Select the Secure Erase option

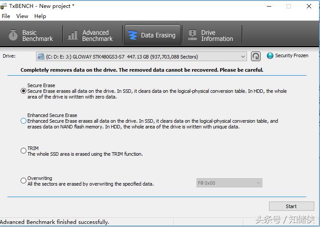click(x=24, y=91)
